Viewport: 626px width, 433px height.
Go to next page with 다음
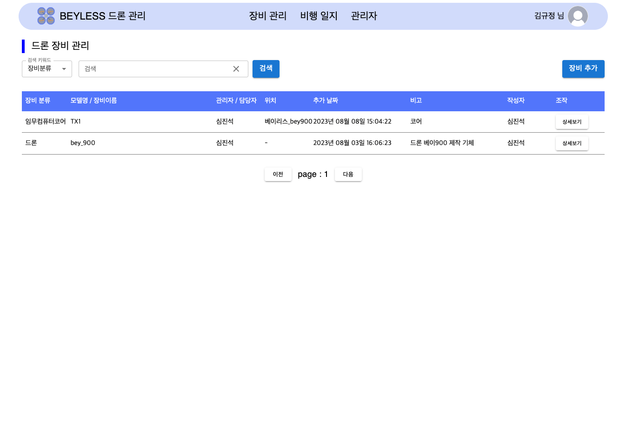[348, 174]
